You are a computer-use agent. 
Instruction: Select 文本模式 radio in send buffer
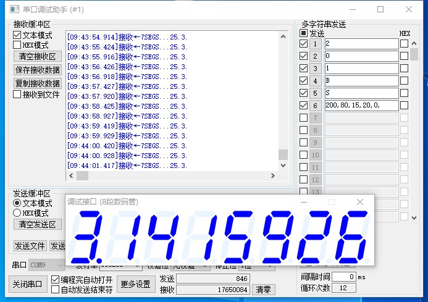pyautogui.click(x=17, y=203)
